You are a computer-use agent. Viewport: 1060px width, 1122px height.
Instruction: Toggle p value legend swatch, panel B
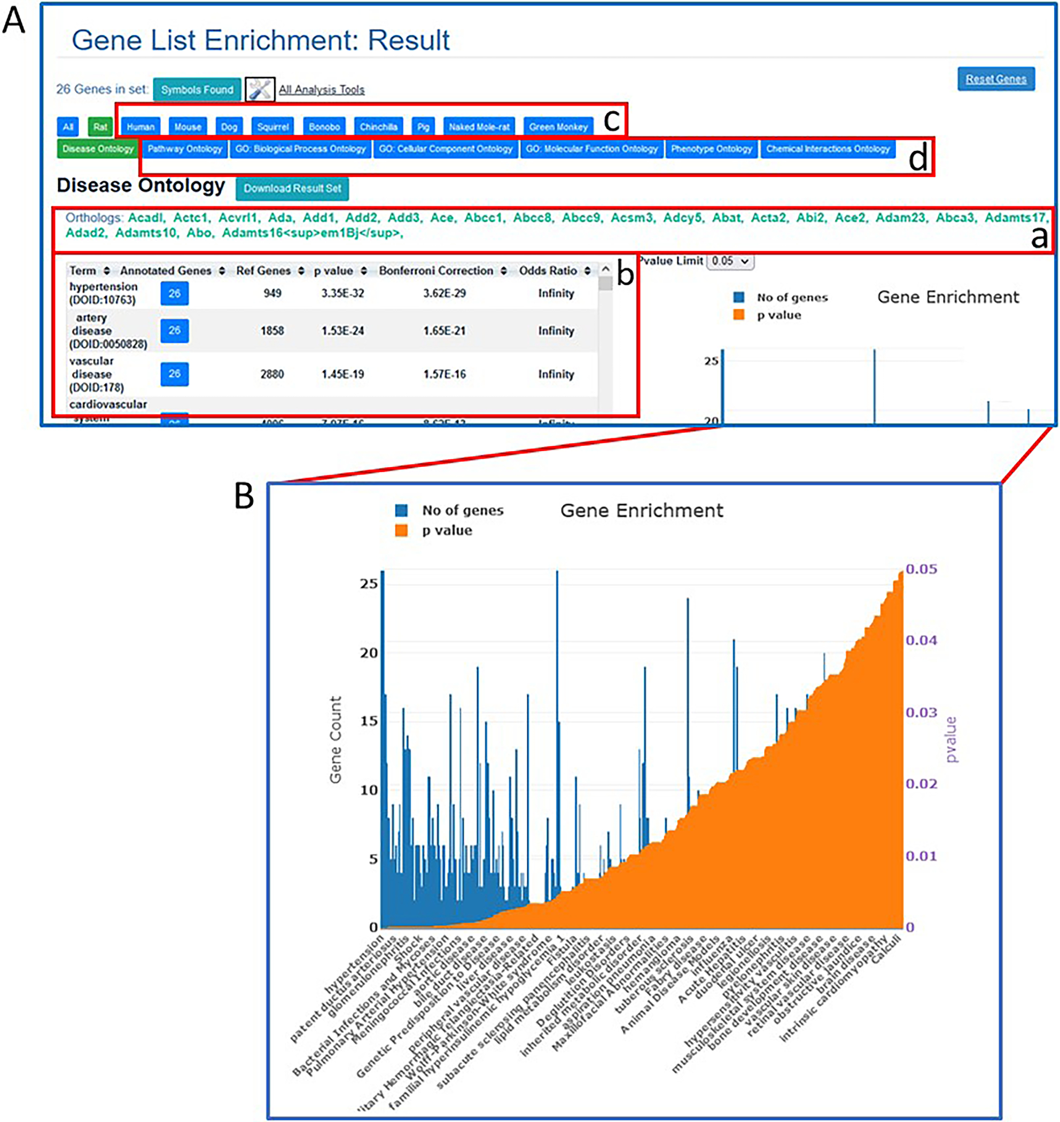point(401,531)
